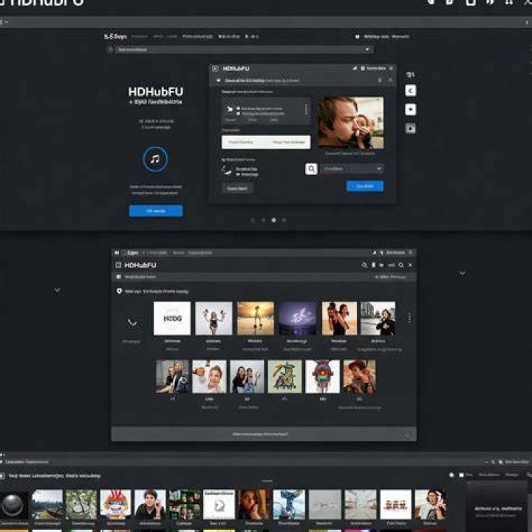Click the location pin icon above the thumbnail grid

click(119, 291)
